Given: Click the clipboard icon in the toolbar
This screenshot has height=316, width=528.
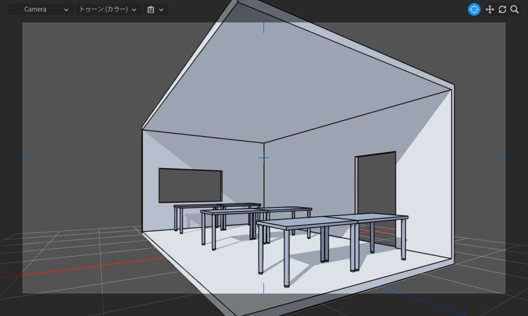Looking at the screenshot, I should [x=150, y=9].
